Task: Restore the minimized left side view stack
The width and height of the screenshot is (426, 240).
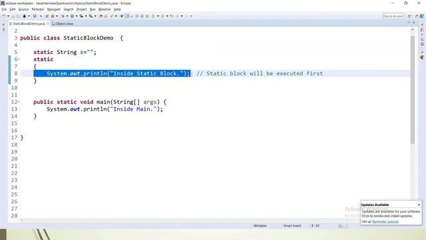Action: (x=3, y=25)
